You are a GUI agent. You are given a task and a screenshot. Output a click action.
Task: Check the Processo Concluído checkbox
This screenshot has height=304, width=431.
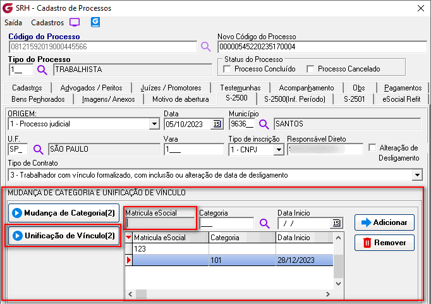(x=228, y=69)
